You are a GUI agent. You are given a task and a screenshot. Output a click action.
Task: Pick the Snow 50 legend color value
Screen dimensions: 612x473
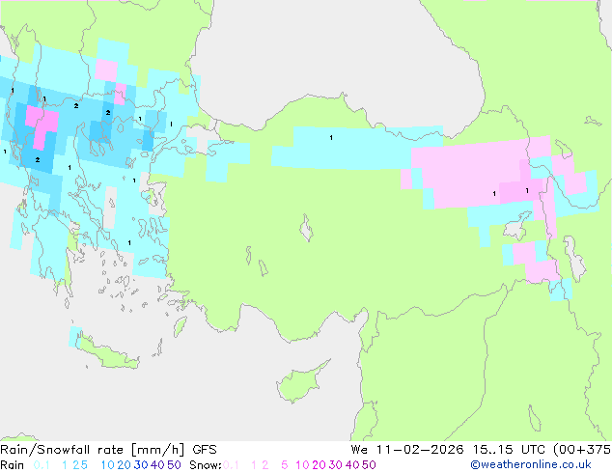tap(369, 465)
